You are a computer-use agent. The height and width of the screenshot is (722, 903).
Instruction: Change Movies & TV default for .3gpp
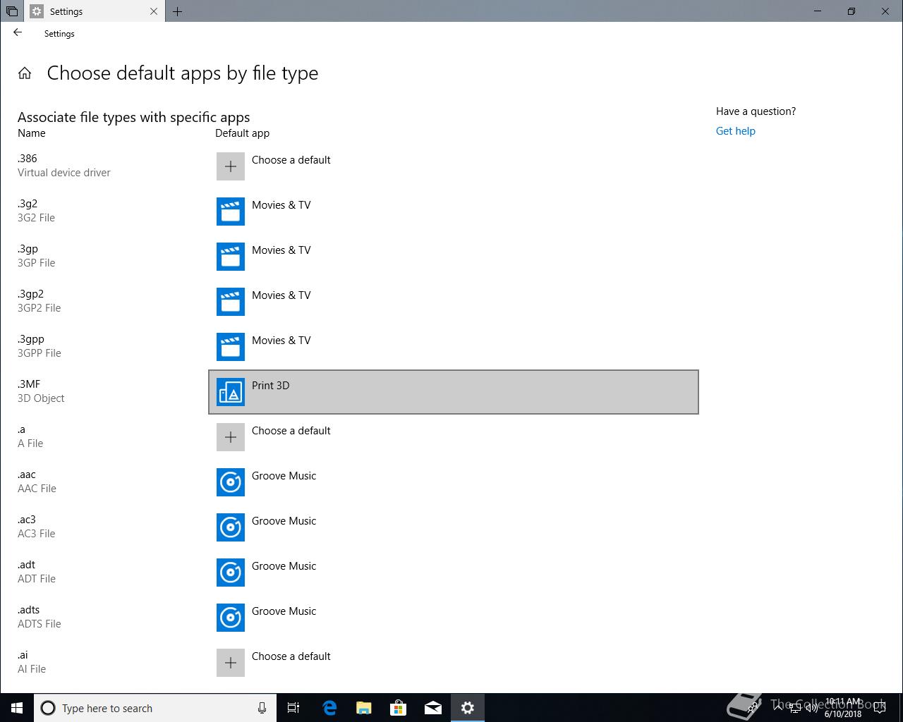[453, 347]
